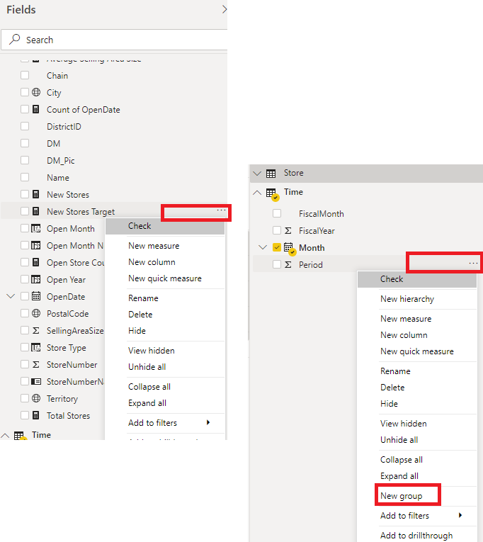Click the search magnifier icon
This screenshot has height=542, width=483.
[14, 40]
